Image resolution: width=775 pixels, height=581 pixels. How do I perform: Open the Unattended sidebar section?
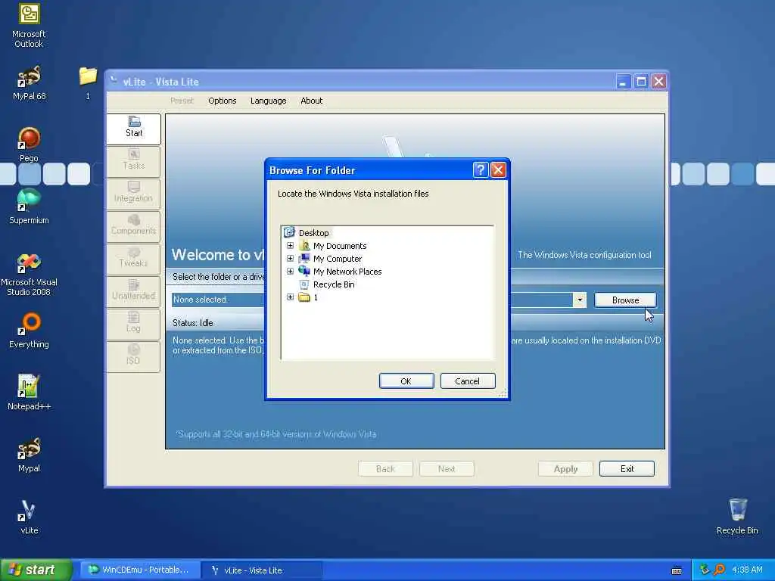pyautogui.click(x=133, y=291)
